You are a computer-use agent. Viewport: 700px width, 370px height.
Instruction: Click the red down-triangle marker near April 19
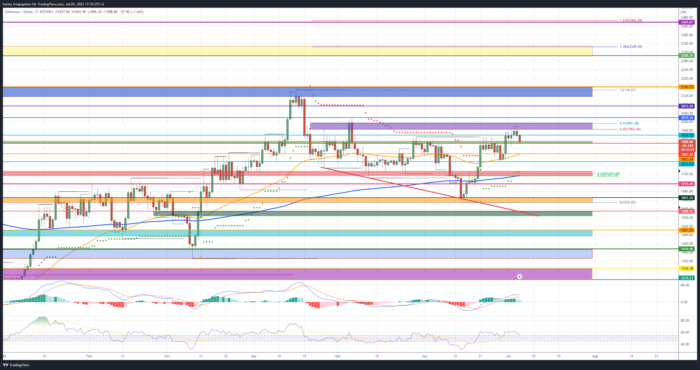310,129
